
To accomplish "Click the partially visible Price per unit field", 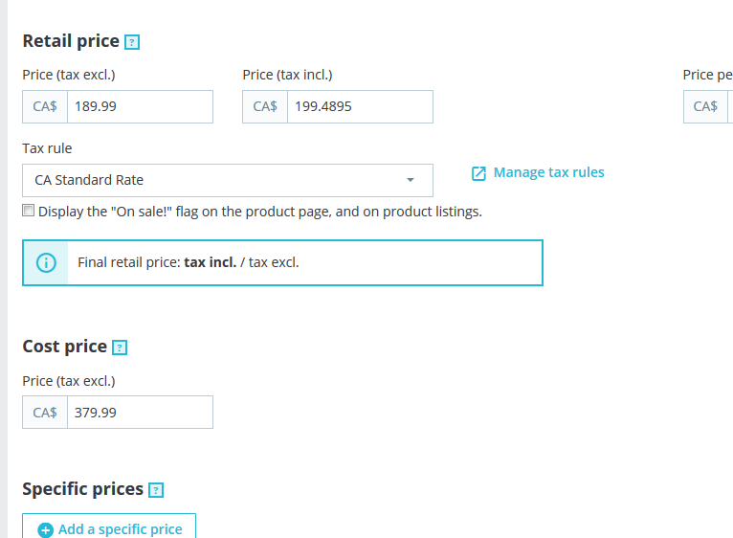I will point(730,106).
